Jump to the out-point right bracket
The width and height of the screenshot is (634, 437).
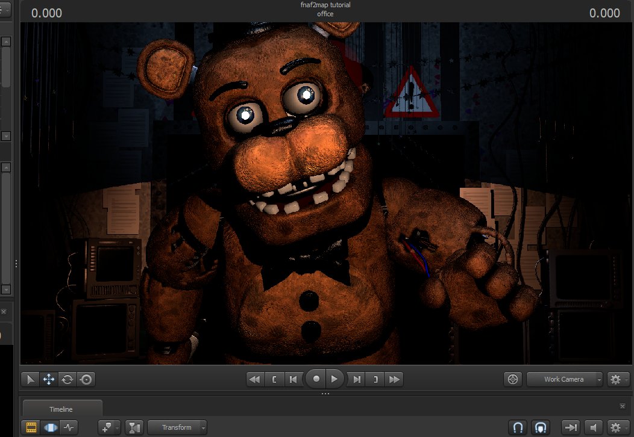(375, 379)
